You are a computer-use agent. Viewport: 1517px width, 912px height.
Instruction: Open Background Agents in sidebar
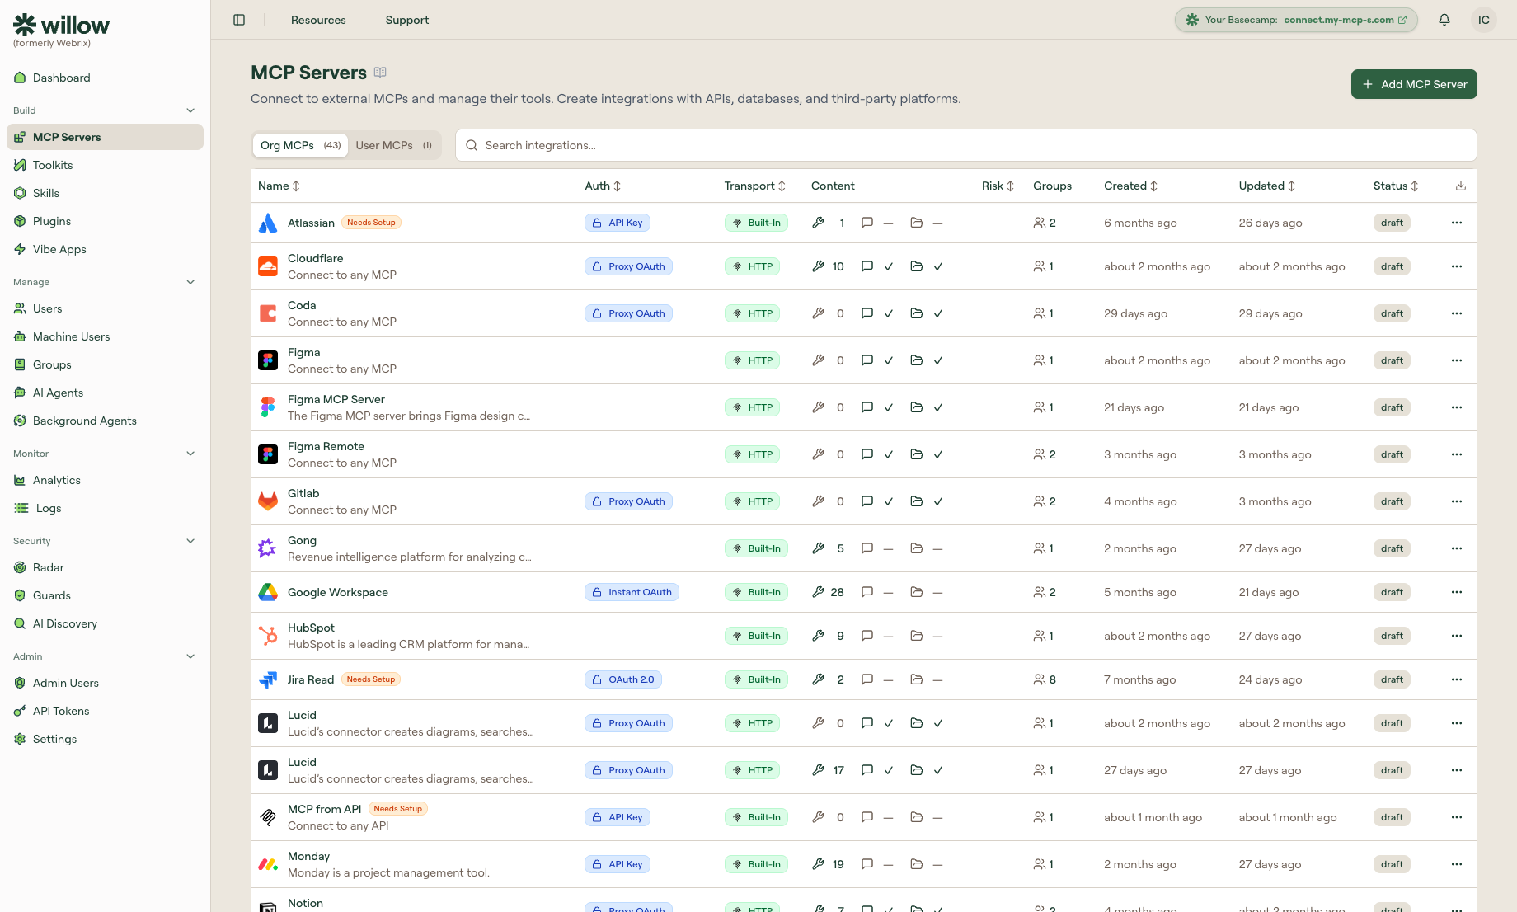pos(105,421)
